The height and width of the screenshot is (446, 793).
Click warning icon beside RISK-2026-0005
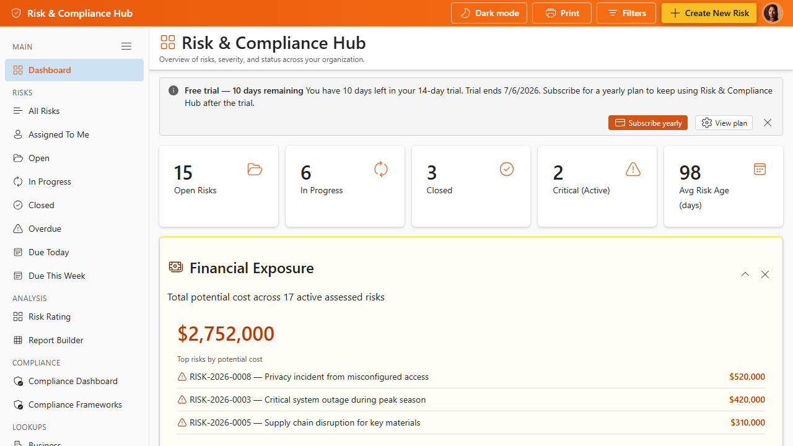click(182, 422)
